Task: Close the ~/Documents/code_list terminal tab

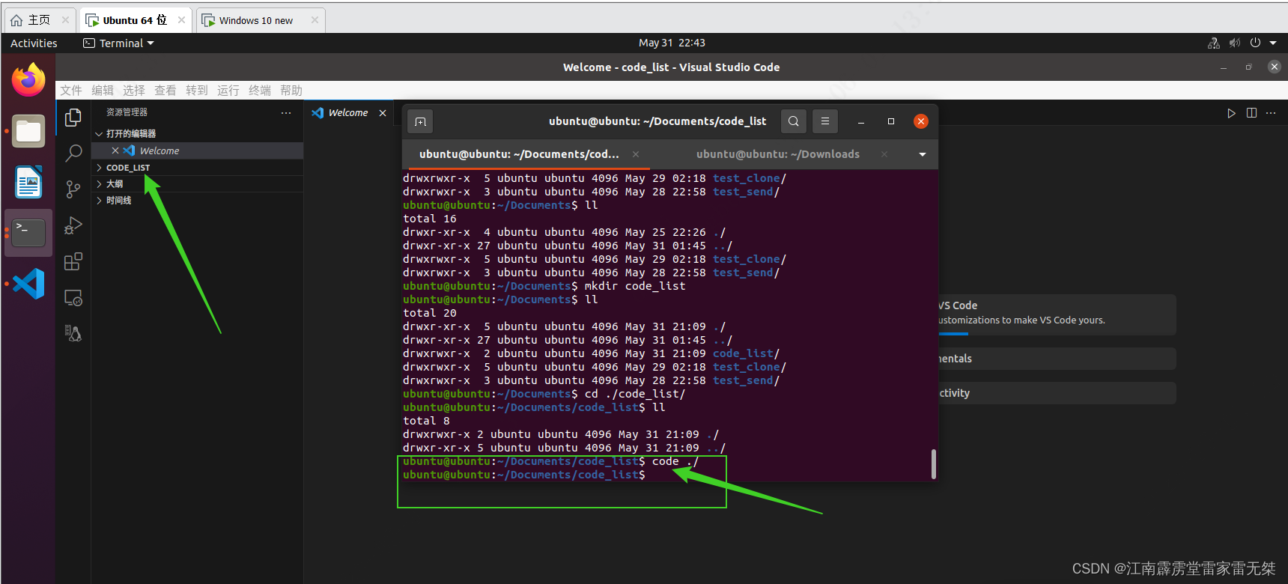Action: click(x=636, y=154)
